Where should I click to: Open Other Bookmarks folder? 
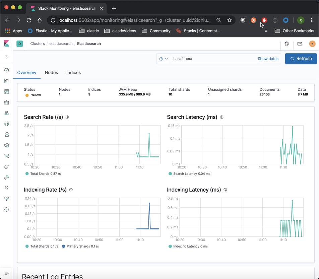click(x=295, y=31)
